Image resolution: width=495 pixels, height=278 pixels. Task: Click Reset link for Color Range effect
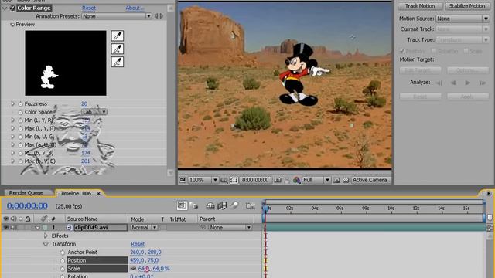pos(89,8)
